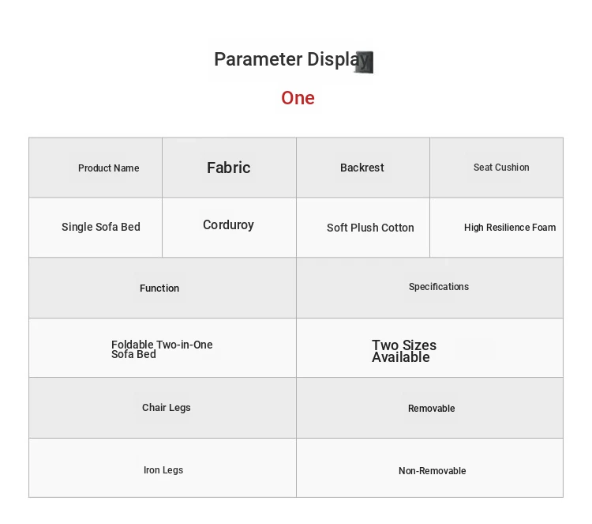This screenshot has height=524, width=592.
Task: Select the Corduroy fabric value
Action: 228,225
